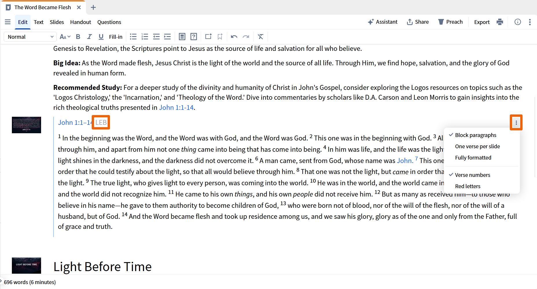
Task: Switch to the Slides tab
Action: point(57,22)
